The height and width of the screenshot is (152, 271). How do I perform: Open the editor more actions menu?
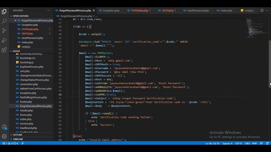(x=267, y=11)
